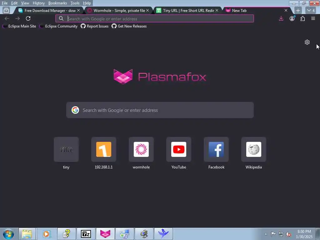Open the new tab page settings gear
The image size is (320, 240).
[307, 42]
